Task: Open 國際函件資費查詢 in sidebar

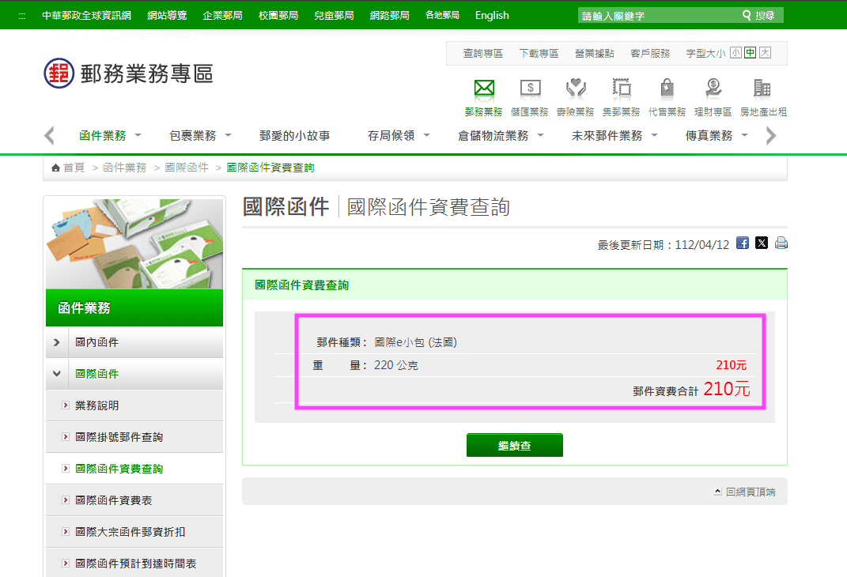Action: (119, 469)
